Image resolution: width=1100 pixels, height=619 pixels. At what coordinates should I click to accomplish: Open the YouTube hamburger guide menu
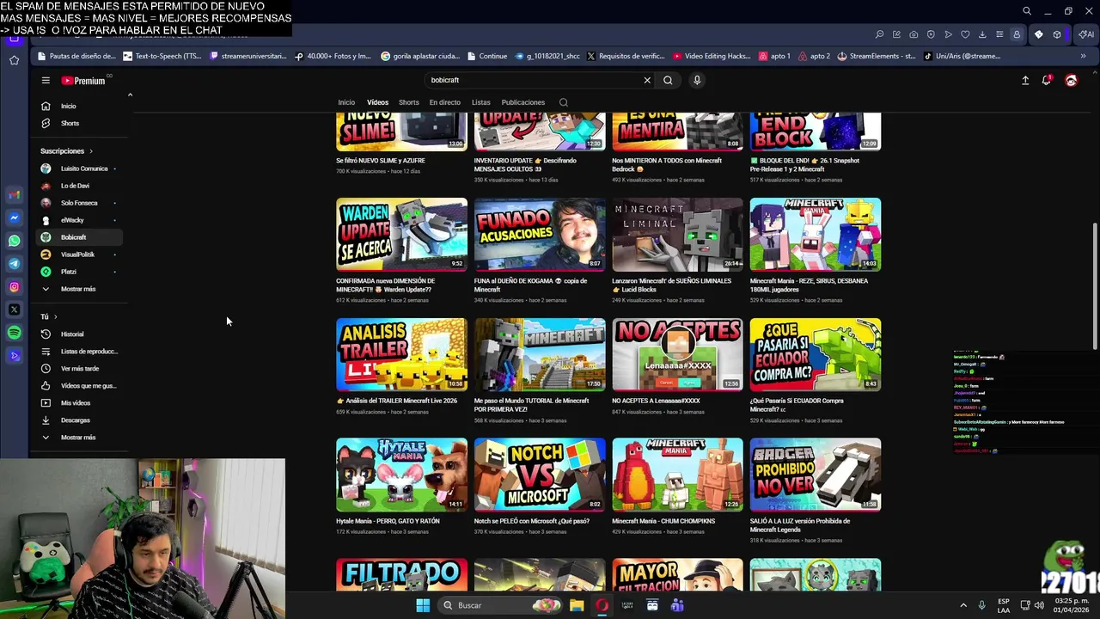(x=46, y=80)
